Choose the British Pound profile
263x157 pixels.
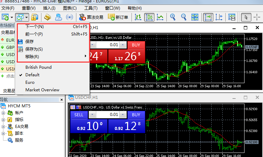(38, 67)
